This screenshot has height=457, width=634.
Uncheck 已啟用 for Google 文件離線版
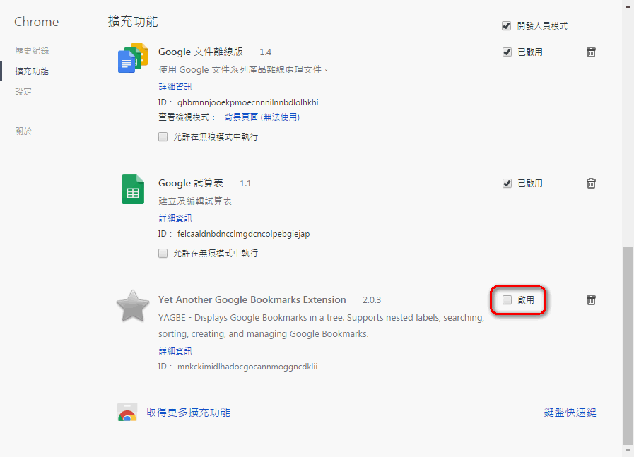pyautogui.click(x=507, y=52)
